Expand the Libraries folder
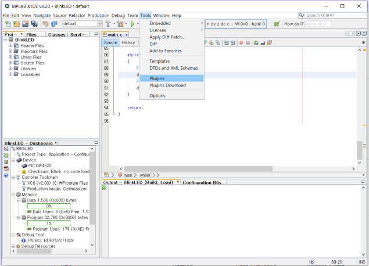 pos(10,68)
